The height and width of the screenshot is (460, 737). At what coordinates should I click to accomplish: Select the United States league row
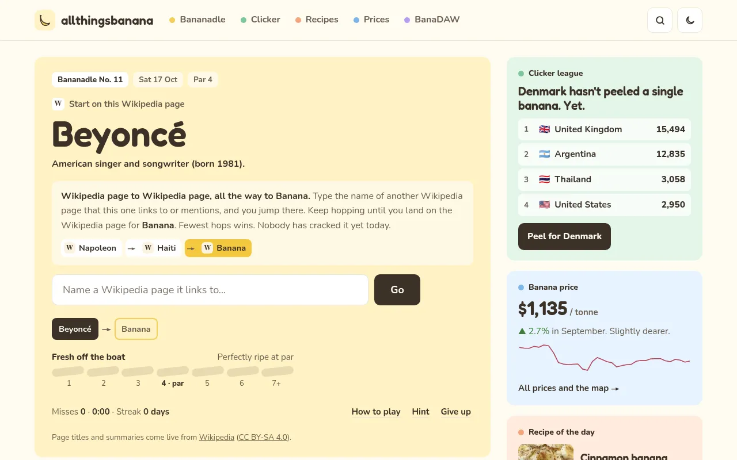coord(605,205)
